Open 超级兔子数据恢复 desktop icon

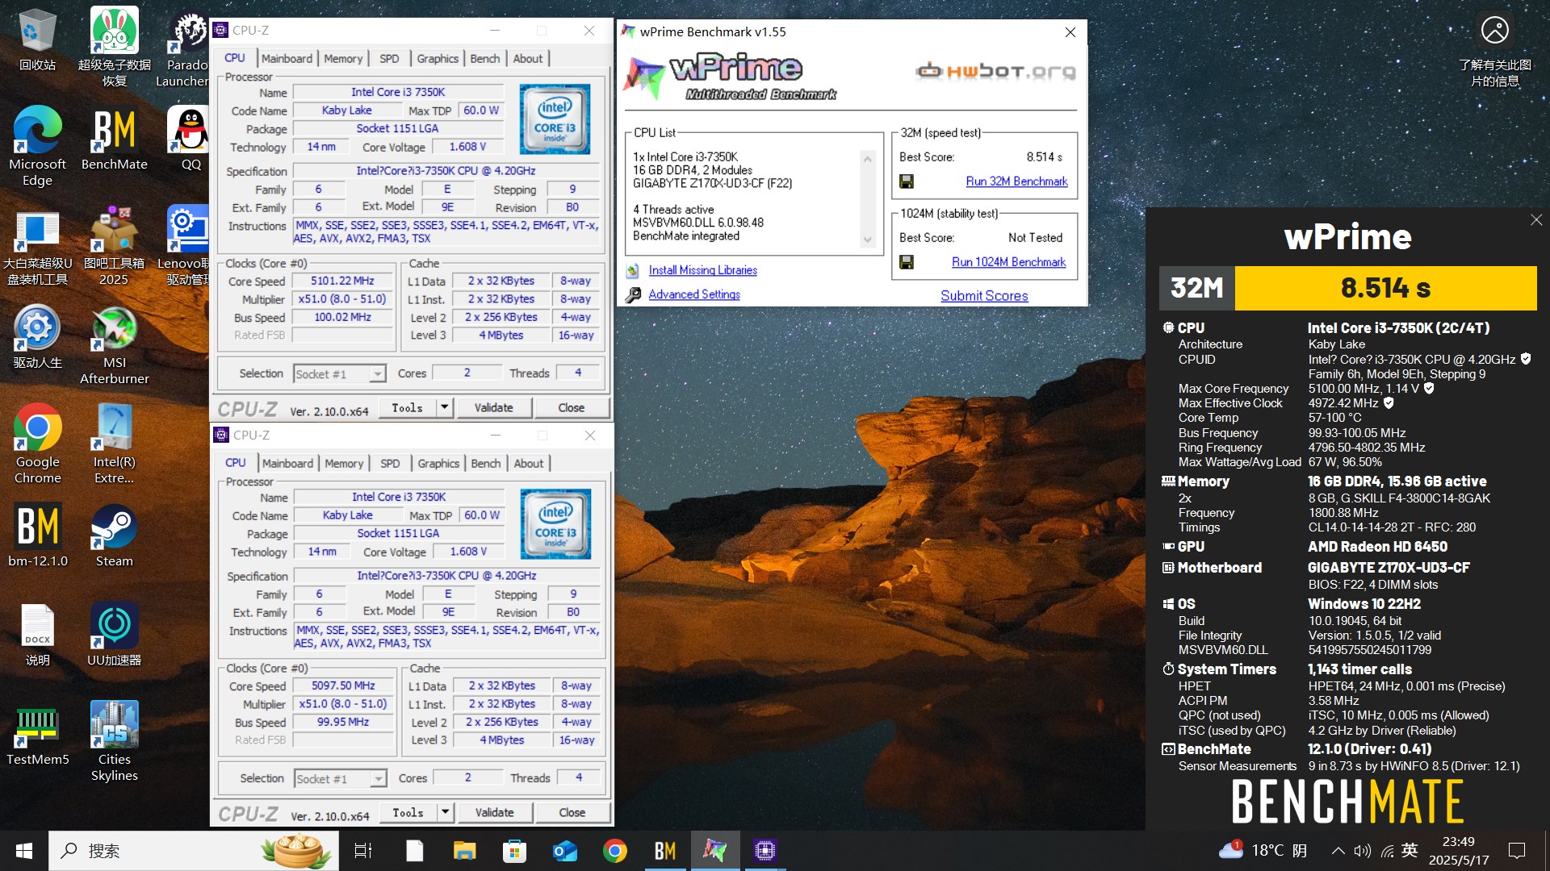tap(115, 47)
